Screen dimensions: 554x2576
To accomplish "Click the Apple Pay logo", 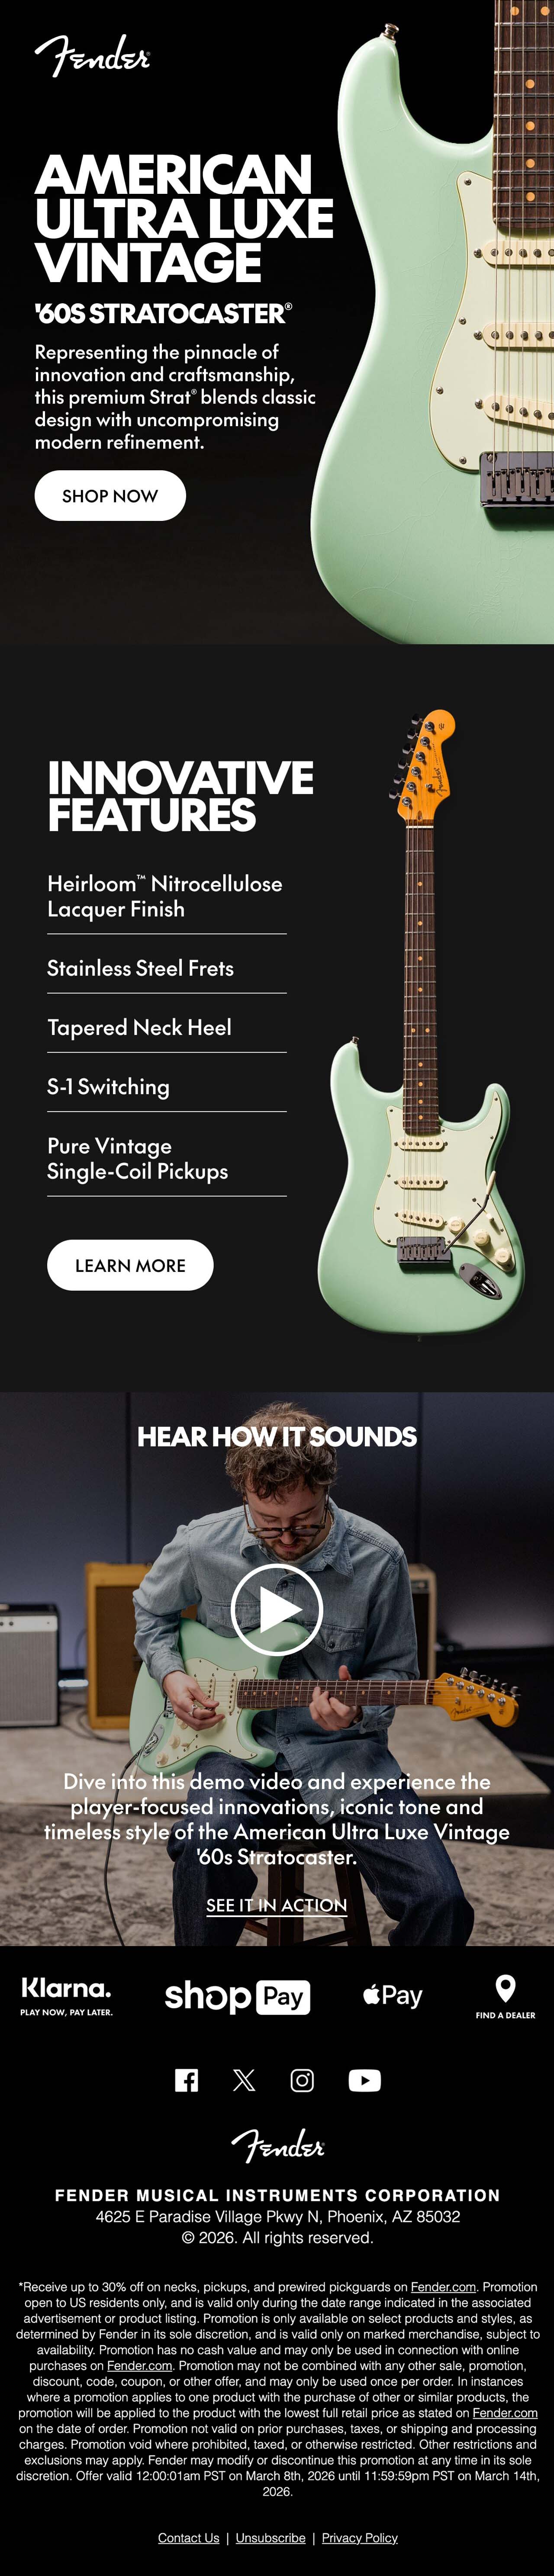I will (x=392, y=1996).
